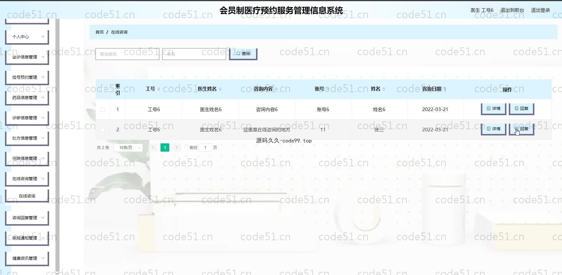Sort by the 医生姓名 column arrows
The height and width of the screenshot is (275, 562).
point(220,89)
